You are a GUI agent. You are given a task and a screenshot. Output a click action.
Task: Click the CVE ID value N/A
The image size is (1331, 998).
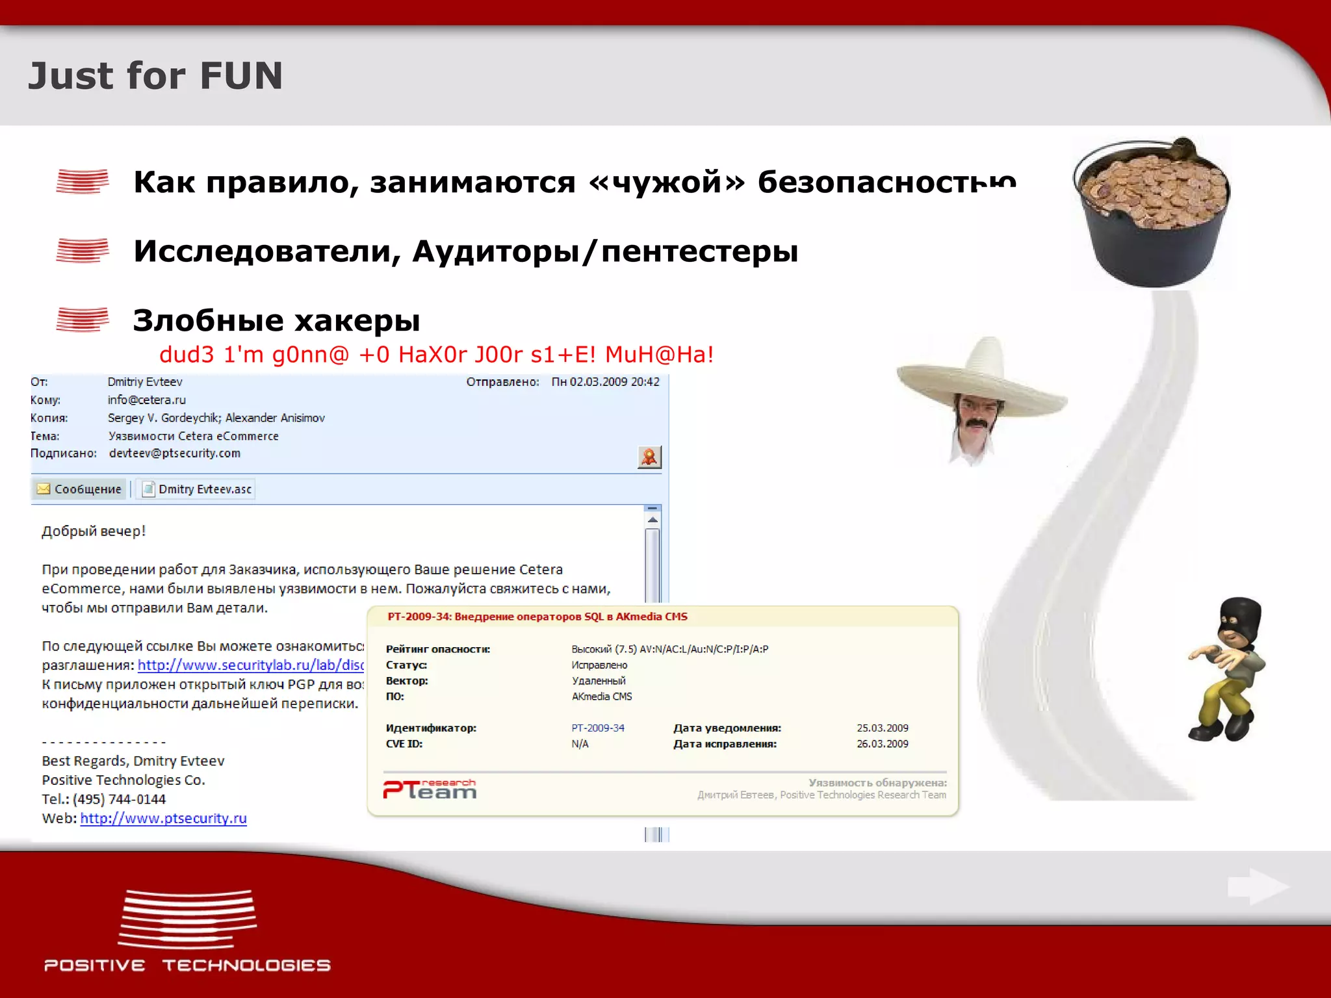pos(580,743)
